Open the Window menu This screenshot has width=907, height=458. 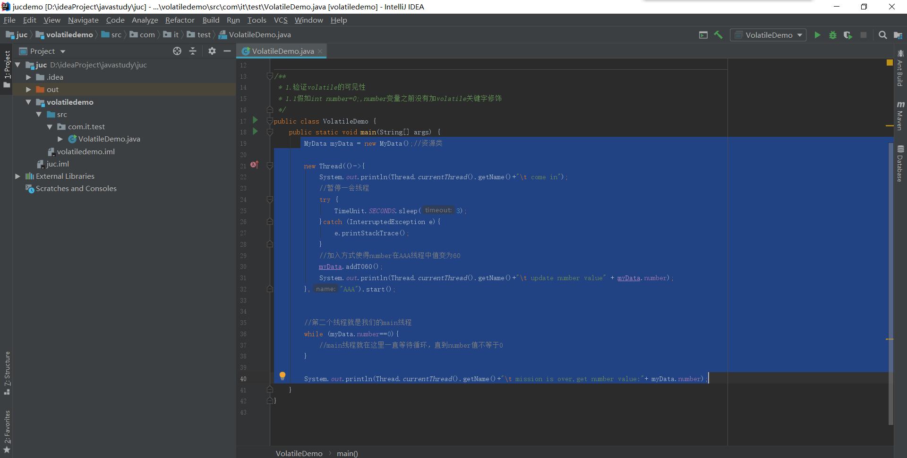click(x=308, y=20)
